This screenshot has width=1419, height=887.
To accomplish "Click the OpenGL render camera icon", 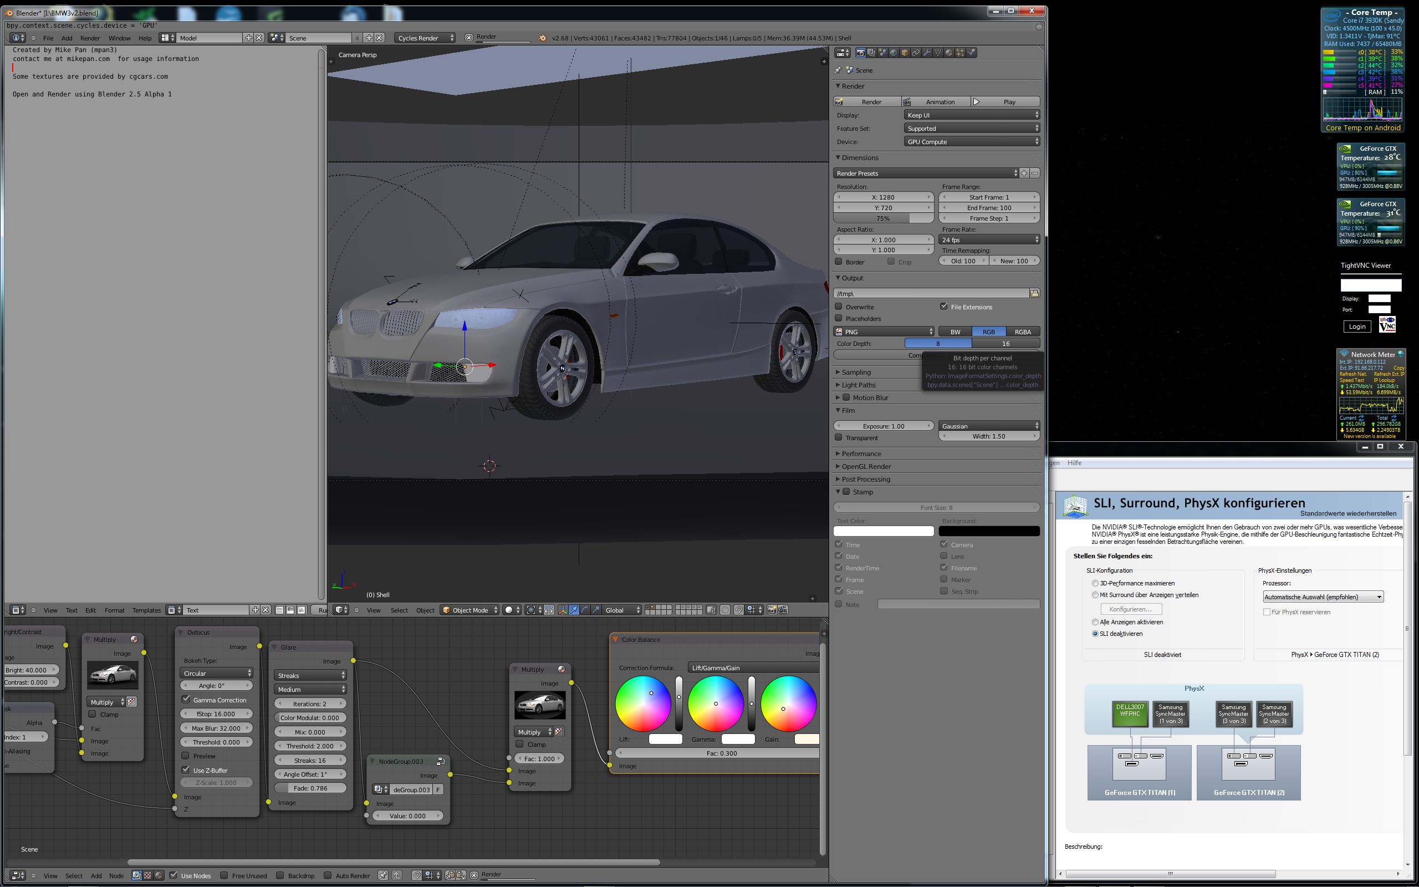I will 772,610.
